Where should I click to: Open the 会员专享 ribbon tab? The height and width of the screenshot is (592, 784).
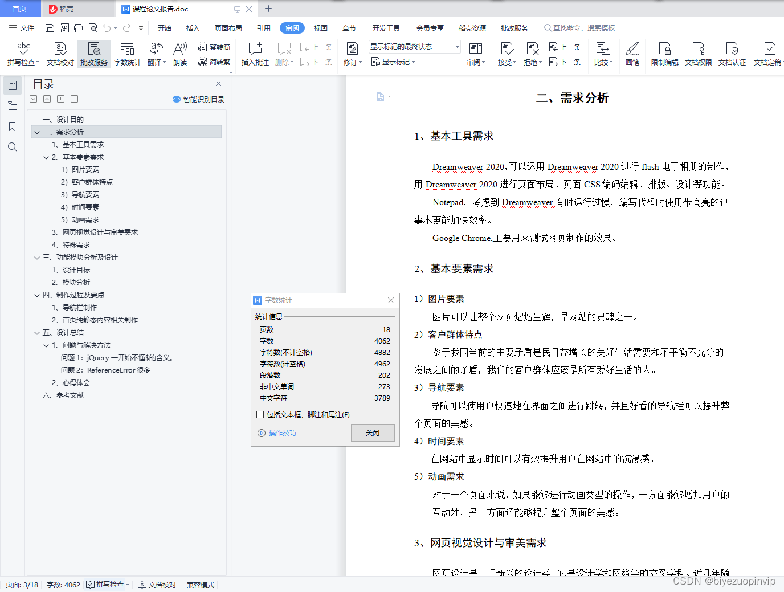point(430,28)
